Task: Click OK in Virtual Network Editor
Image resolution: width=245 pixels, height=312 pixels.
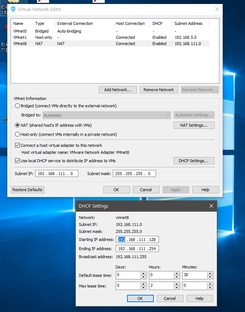Action: (x=116, y=190)
